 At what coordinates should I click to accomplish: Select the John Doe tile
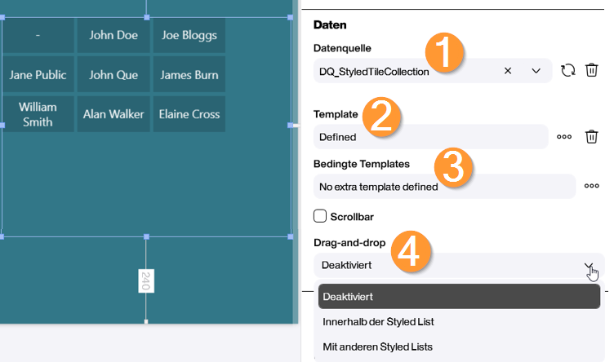pos(113,35)
